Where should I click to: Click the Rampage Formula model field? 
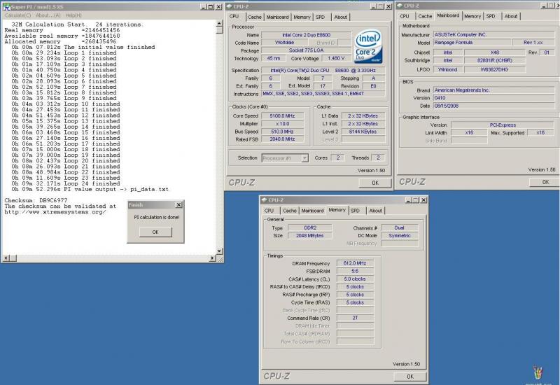471,43
